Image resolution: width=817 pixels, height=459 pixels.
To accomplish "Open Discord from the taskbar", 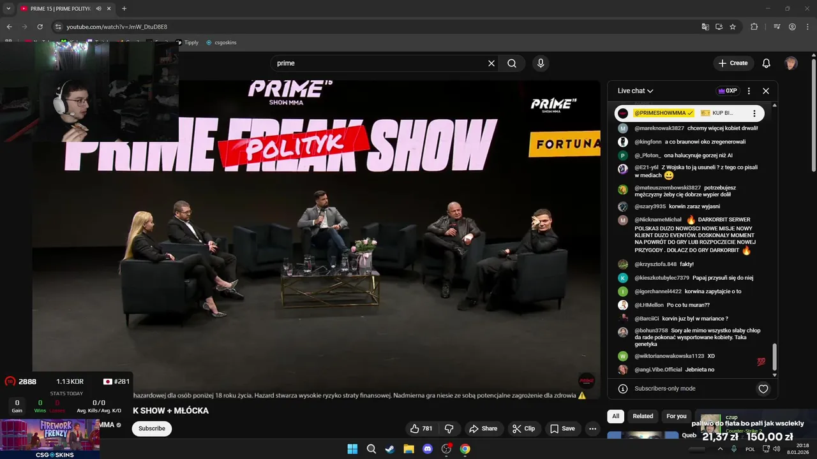I will pyautogui.click(x=428, y=449).
